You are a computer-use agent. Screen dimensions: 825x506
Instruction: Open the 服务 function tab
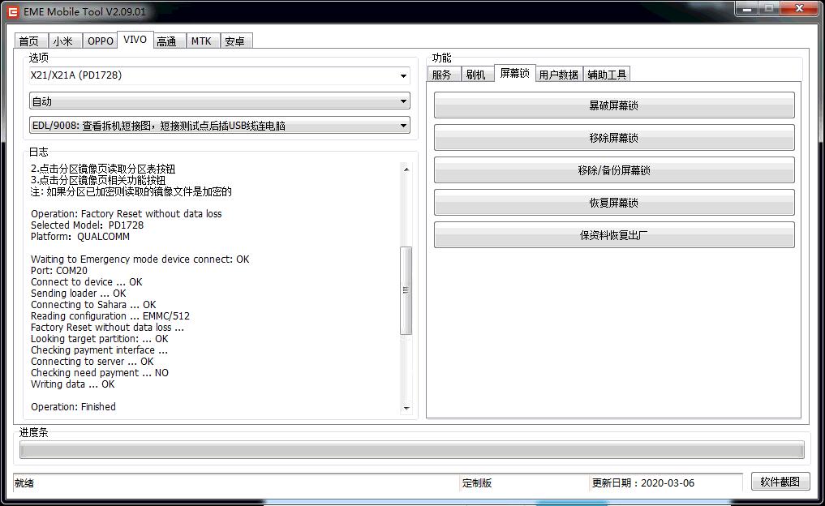(443, 75)
